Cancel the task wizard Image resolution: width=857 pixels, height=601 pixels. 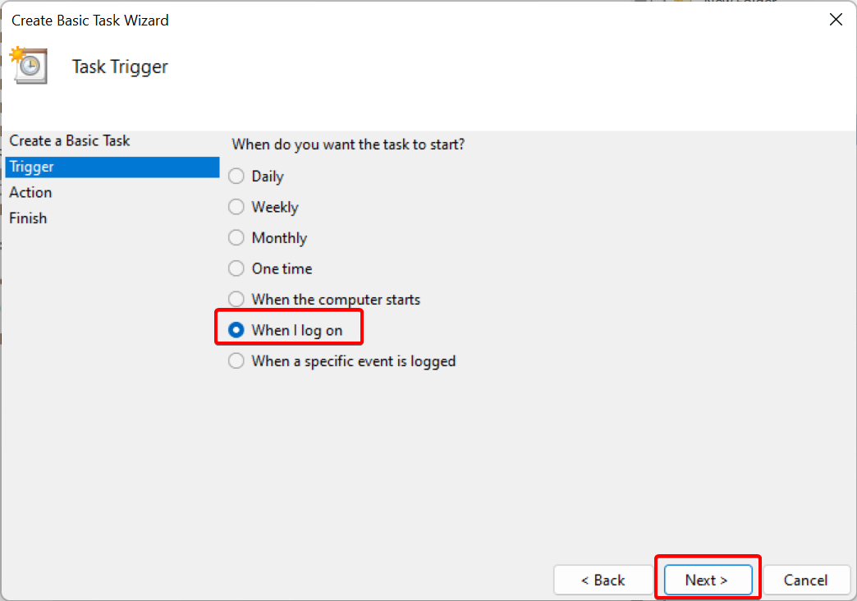click(x=805, y=580)
